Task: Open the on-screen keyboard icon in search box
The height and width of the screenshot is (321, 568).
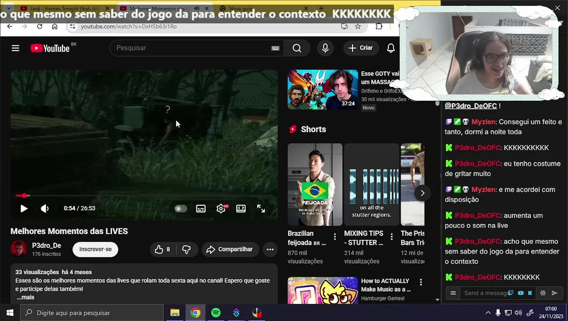Action: 276,48
